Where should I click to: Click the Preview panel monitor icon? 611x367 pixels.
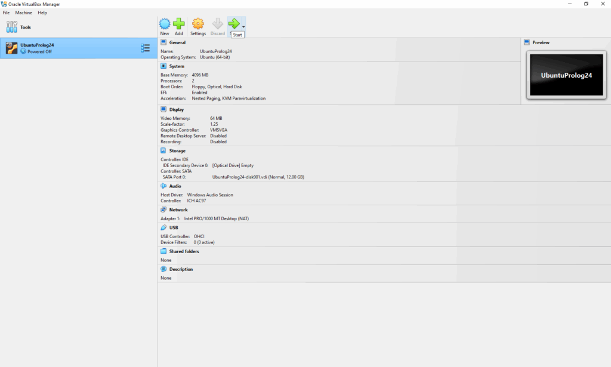527,42
